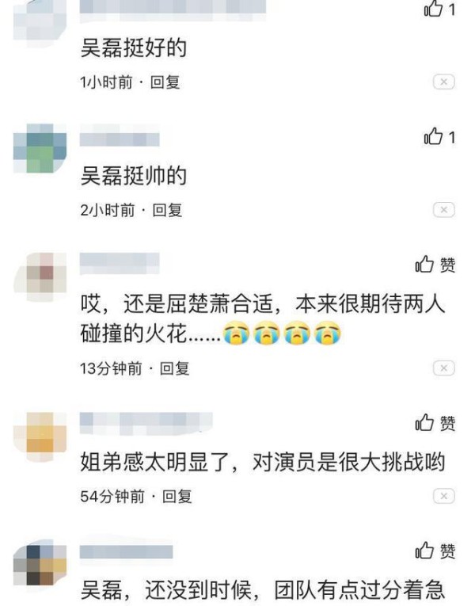Select the comment text 吴磊挺好的
475x606 pixels.
point(134,48)
